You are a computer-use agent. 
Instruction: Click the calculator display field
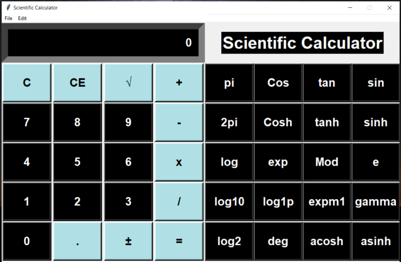click(103, 43)
